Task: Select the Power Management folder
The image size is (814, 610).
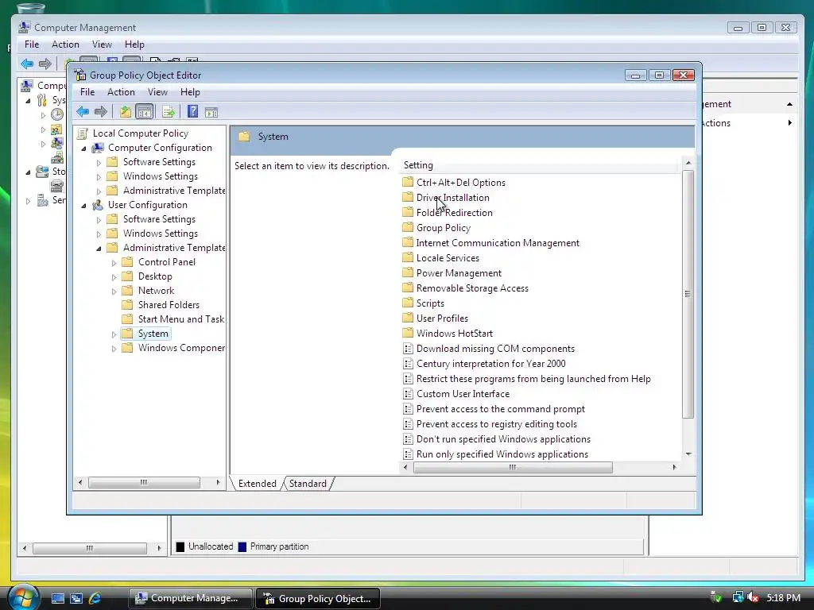Action: pyautogui.click(x=459, y=273)
